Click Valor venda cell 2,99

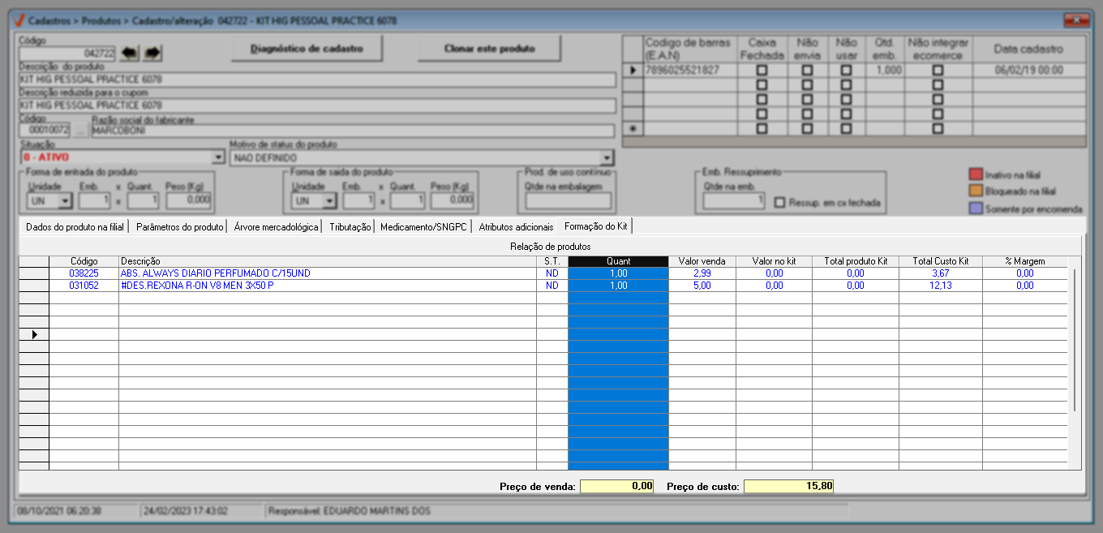(702, 274)
